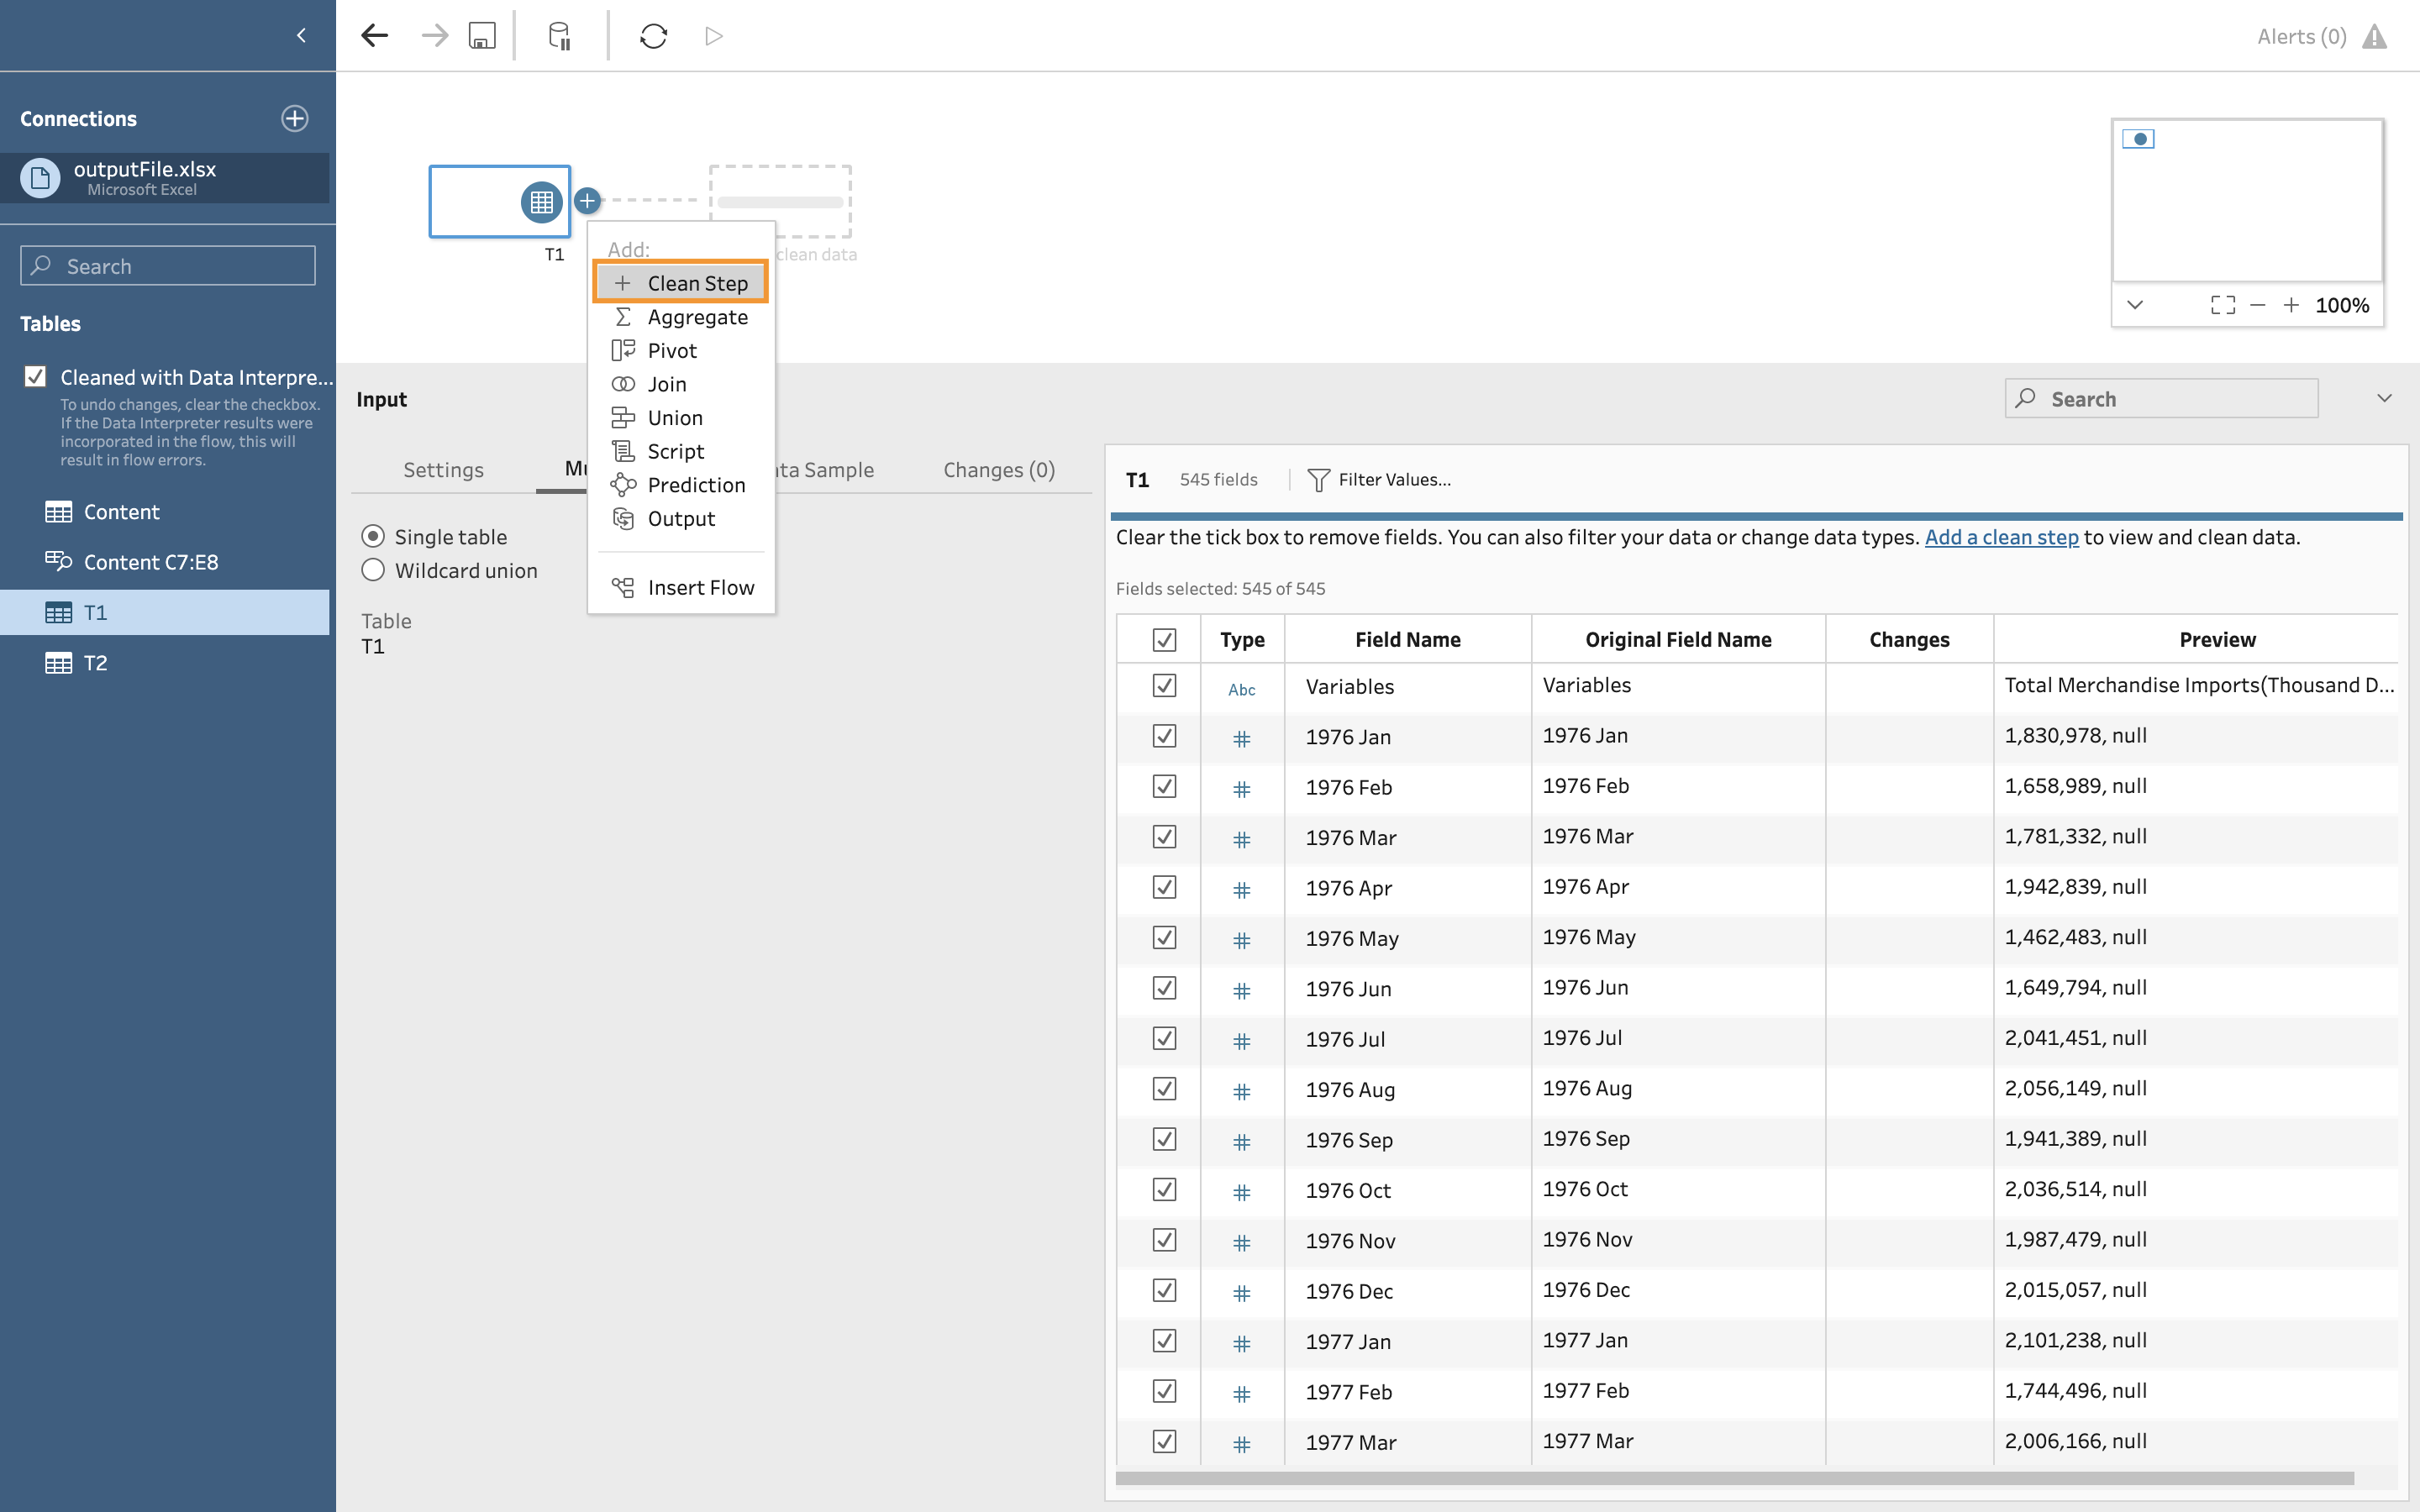Screen dimensions: 2420x1512
Task: Expand the dropdown beside field Search box
Action: point(2384,398)
